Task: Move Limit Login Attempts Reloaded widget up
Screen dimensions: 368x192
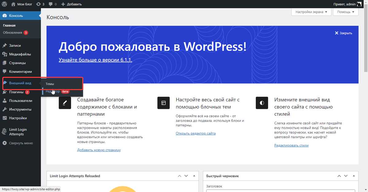Action: point(179,176)
